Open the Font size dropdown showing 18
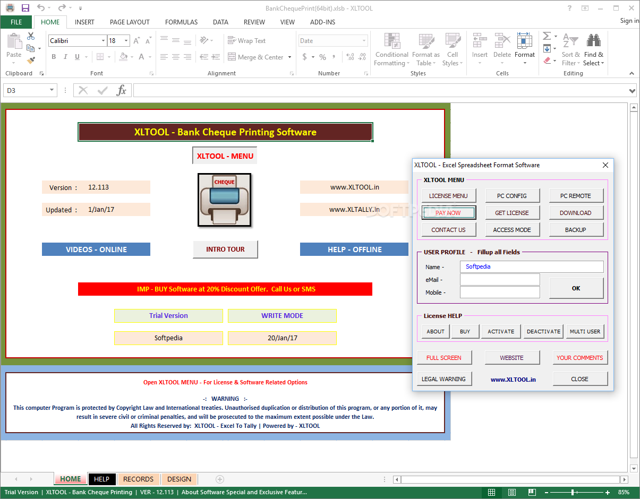The image size is (640, 499). [126, 40]
